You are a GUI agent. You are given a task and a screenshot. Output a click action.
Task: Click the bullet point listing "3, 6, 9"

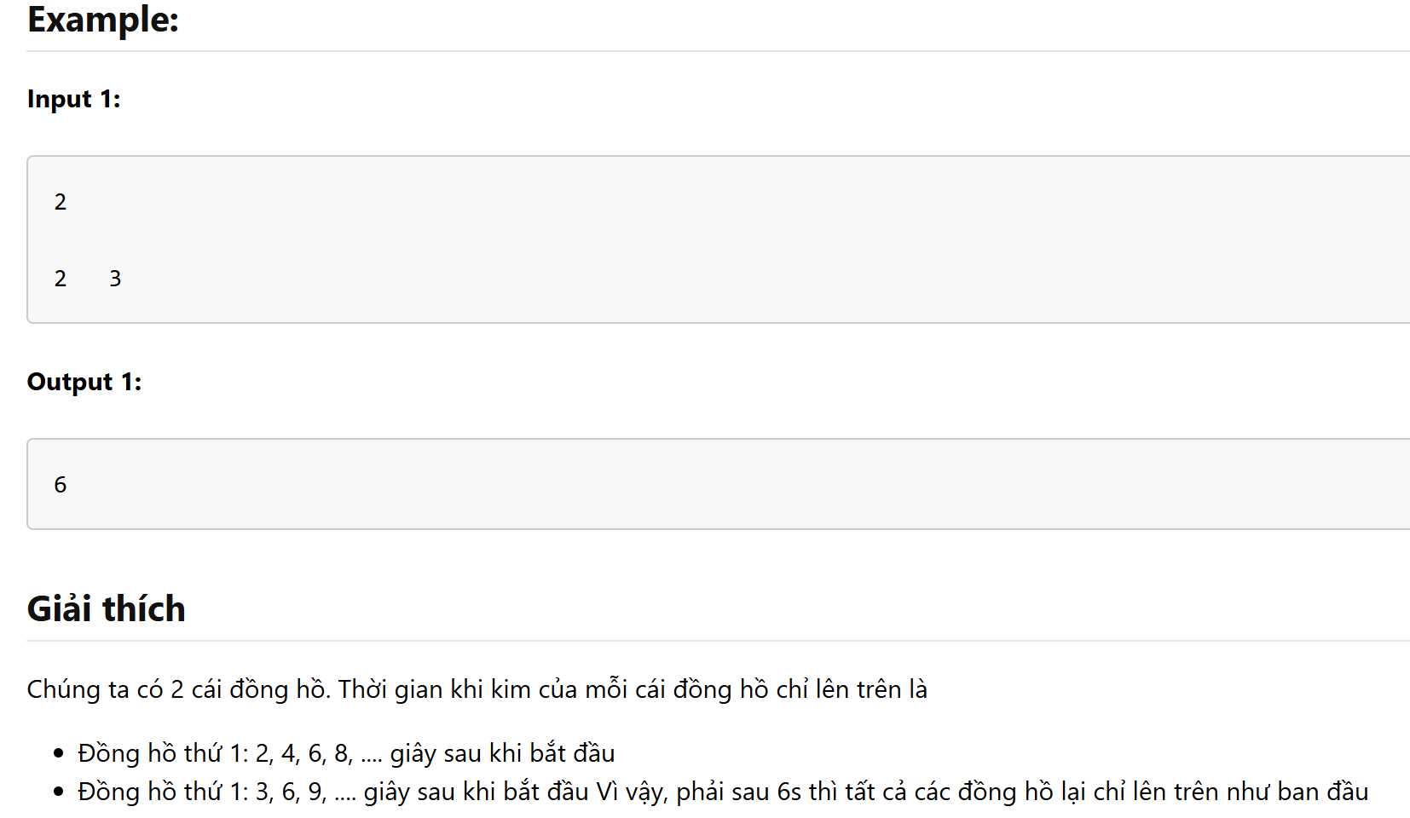click(291, 792)
